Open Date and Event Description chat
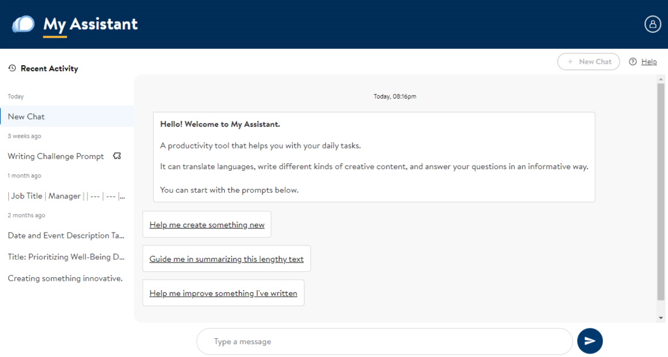The width and height of the screenshot is (668, 357). pos(66,235)
